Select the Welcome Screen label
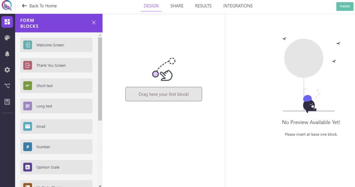355x187 pixels. click(x=50, y=45)
